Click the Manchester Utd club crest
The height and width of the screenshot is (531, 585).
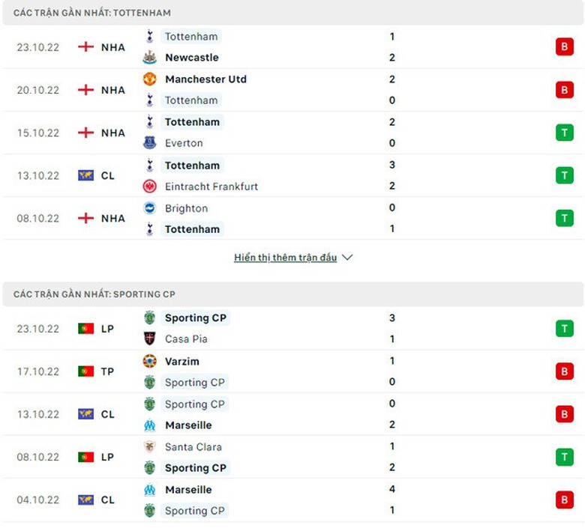point(149,79)
